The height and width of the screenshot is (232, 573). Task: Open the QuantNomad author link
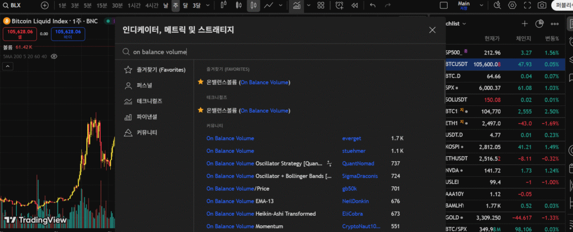point(358,163)
